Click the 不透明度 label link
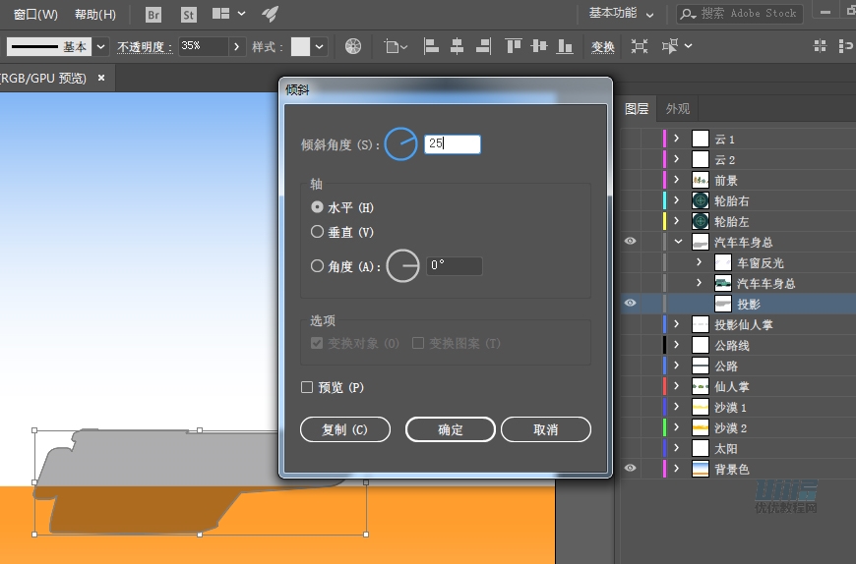Screen dimensions: 856x564 coord(145,47)
